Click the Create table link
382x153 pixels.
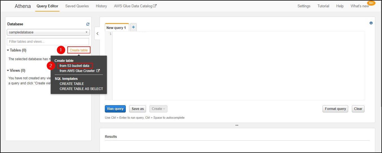[79, 50]
